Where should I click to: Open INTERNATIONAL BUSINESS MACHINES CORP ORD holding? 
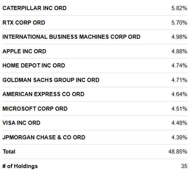[x=71, y=37]
